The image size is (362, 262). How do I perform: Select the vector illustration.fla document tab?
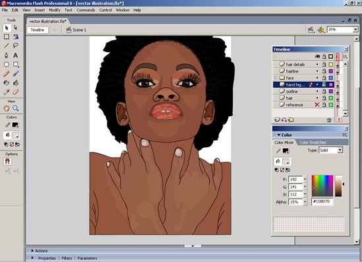tap(47, 21)
